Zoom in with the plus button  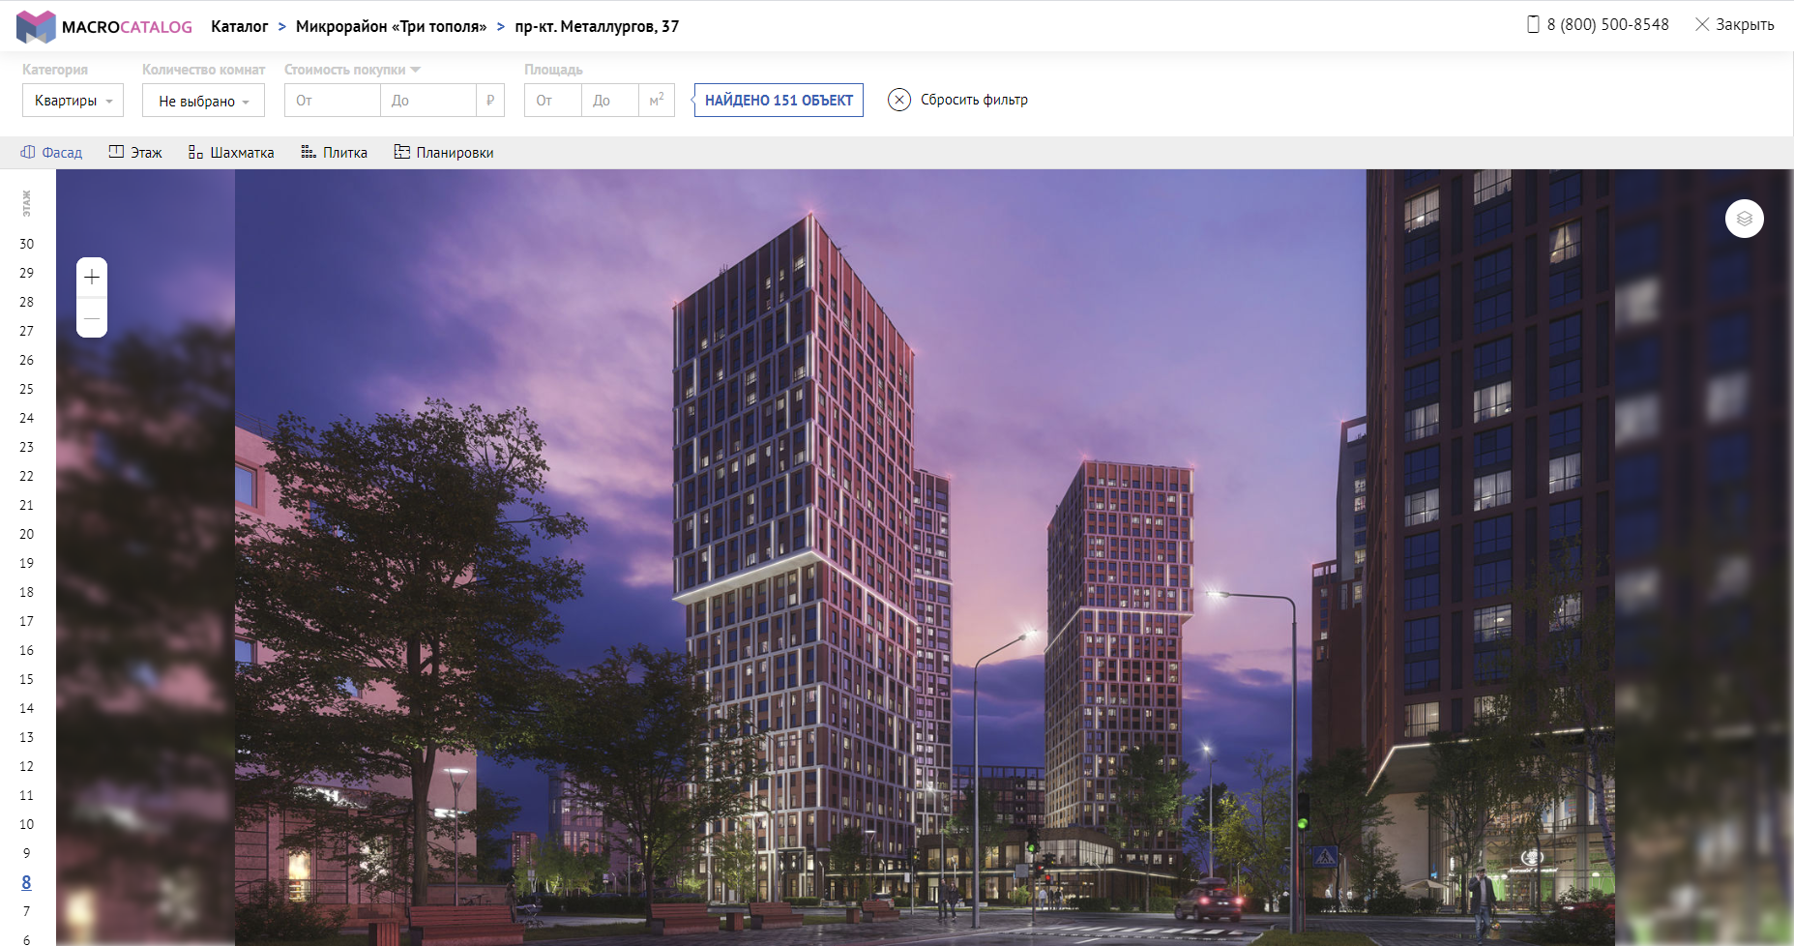tap(92, 278)
